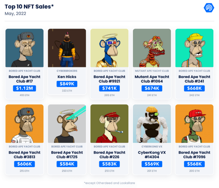Open the Bored Ape #9921 artwork
The width and height of the screenshot is (219, 188).
[109, 48]
